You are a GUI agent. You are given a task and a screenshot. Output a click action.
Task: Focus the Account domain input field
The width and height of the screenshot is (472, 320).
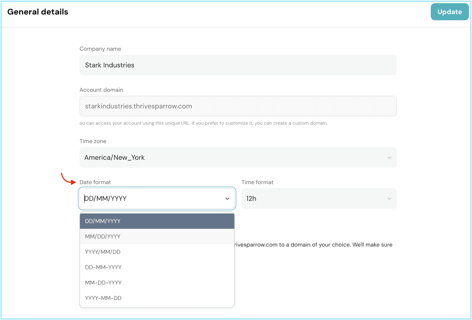(237, 106)
